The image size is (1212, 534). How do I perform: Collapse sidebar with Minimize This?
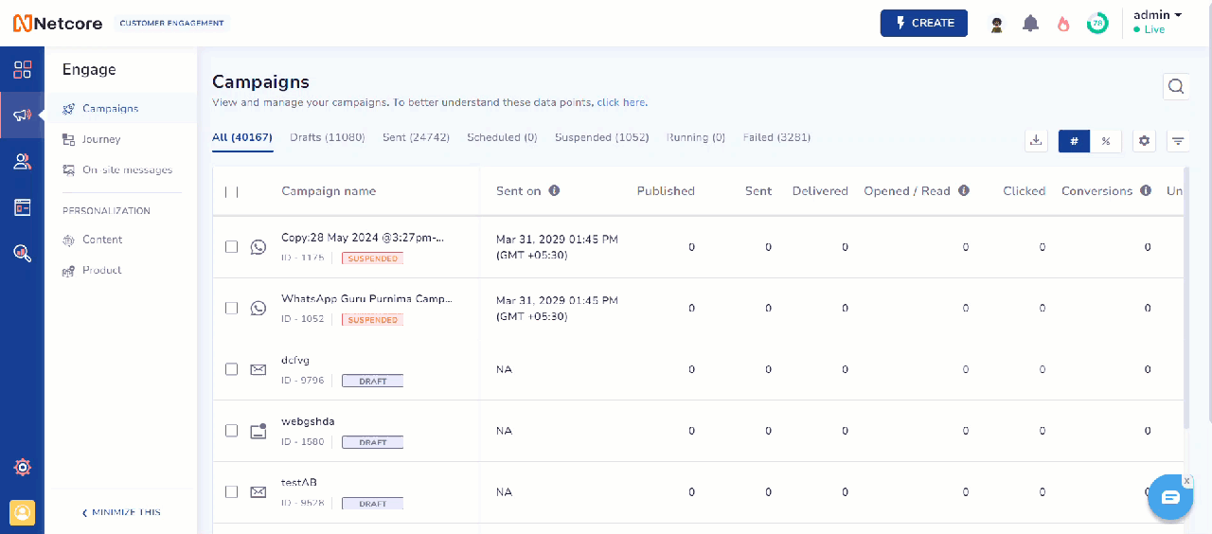pos(121,512)
